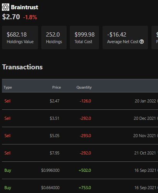
Task: Open the Braintrust coin title link
Action: [x=25, y=7]
